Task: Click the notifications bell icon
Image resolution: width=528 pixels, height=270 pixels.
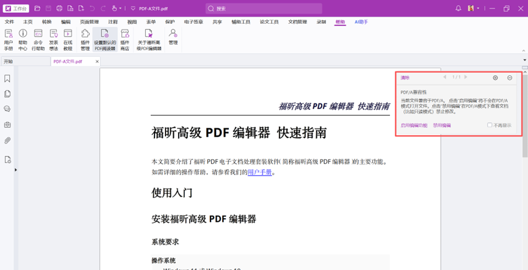Action: 458,9
